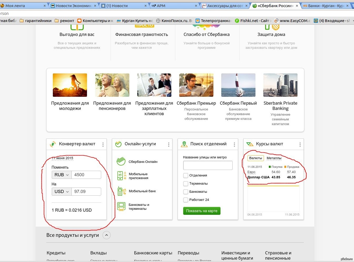Image resolution: width=354 pixels, height=262 pixels.
Task: Open the Телепрограмма bookmark
Action: pos(213,21)
